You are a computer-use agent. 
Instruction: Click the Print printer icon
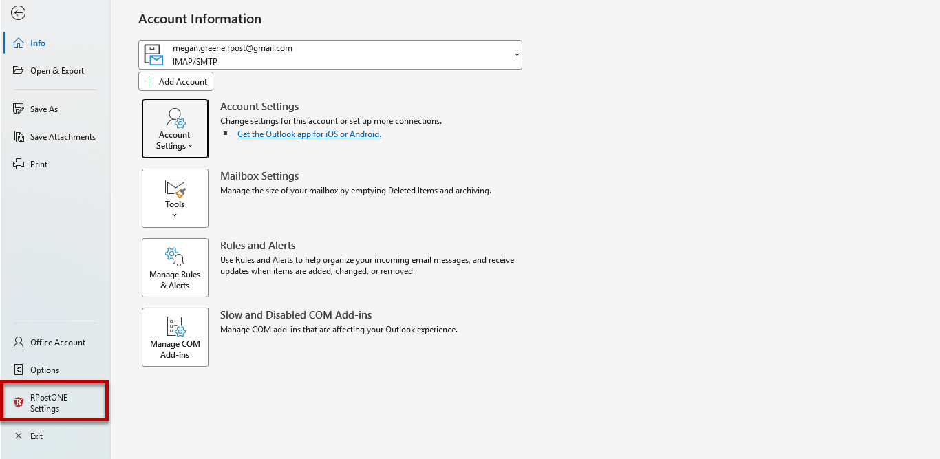tap(19, 164)
